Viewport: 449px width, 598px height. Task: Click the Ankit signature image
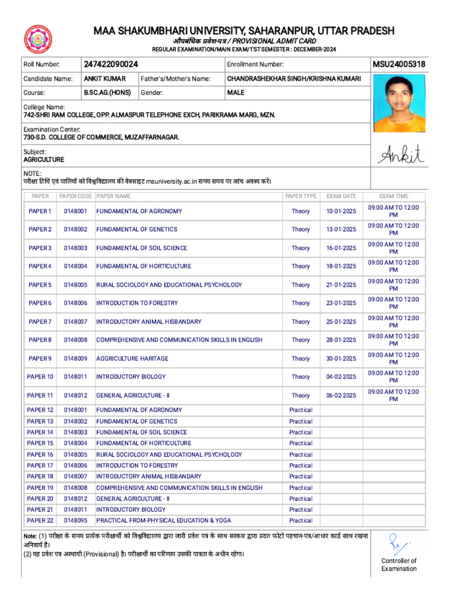click(x=401, y=154)
